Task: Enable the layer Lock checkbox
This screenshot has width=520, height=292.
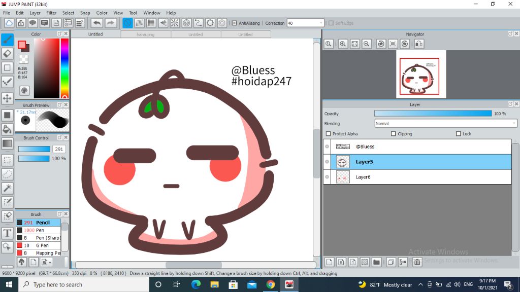Action: pyautogui.click(x=459, y=134)
